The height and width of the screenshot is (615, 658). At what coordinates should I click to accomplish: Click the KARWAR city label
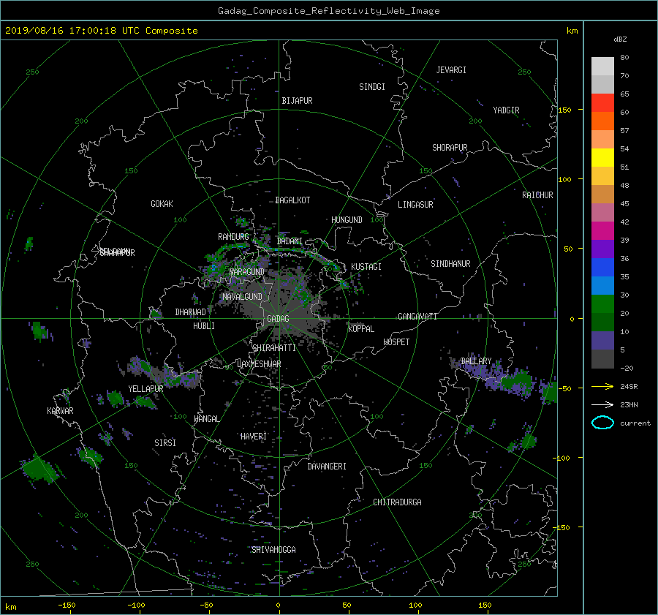(x=61, y=410)
